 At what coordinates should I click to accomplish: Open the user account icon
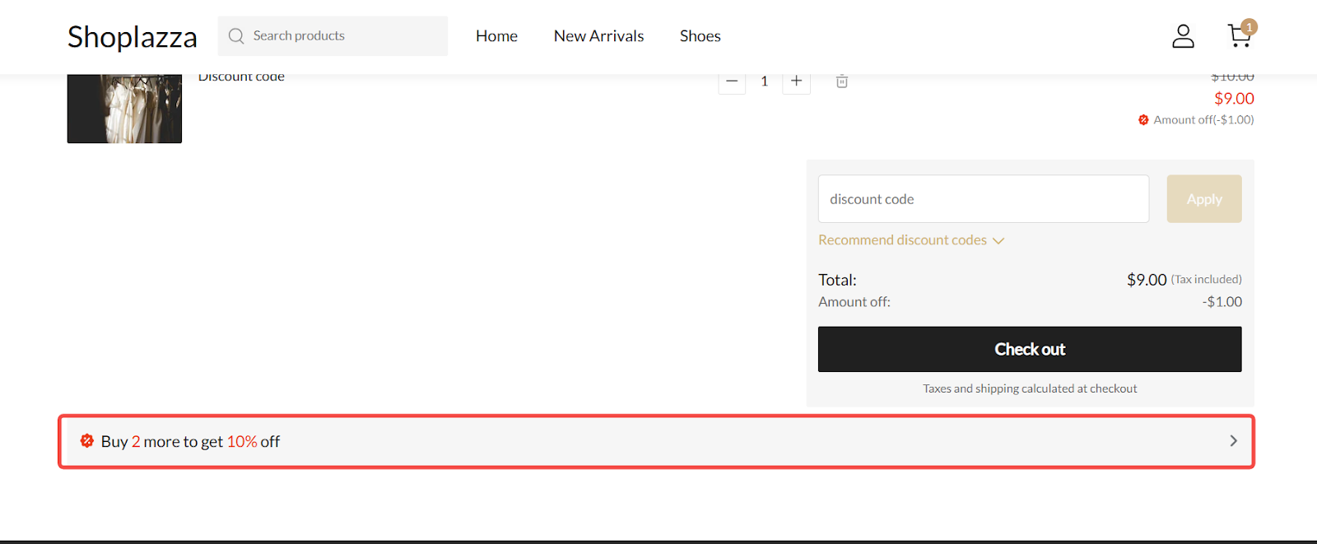pyautogui.click(x=1183, y=36)
